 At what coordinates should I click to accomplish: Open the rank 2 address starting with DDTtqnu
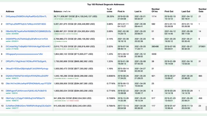coord(26,24)
